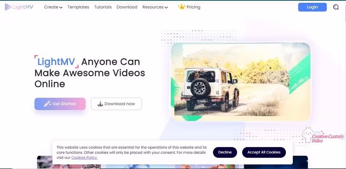Open the Pricing page

193,7
